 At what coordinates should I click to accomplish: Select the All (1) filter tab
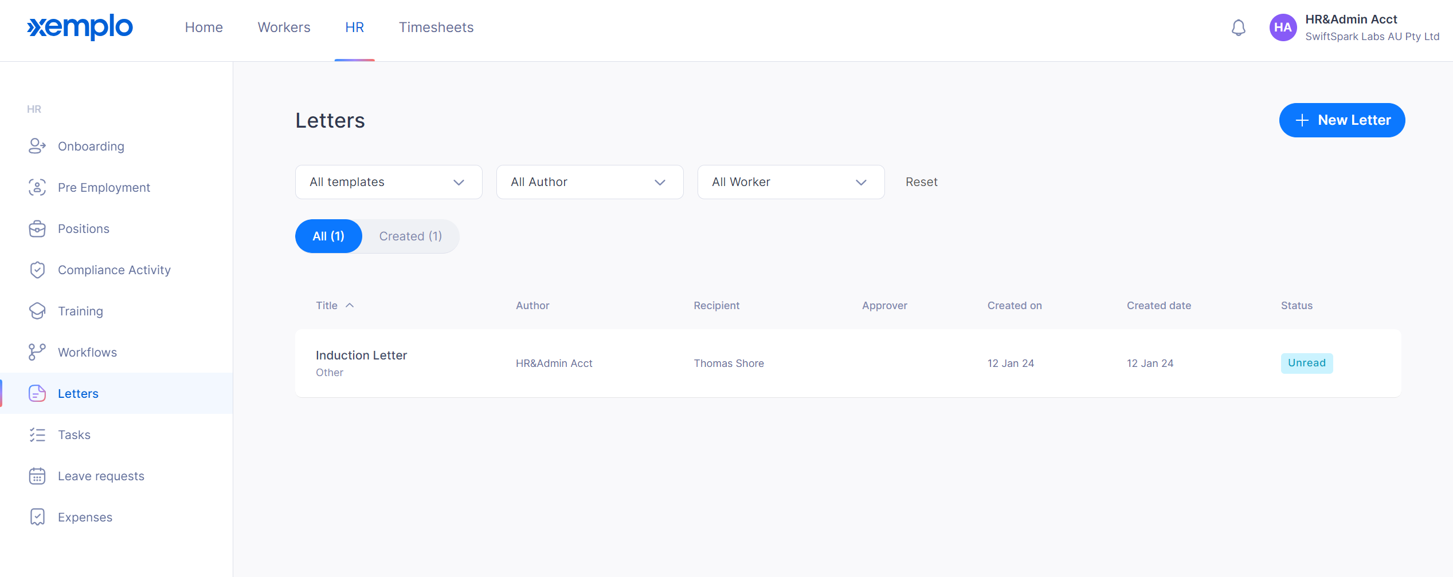328,236
